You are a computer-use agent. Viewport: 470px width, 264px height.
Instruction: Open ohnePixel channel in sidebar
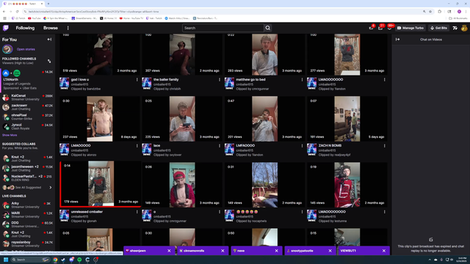click(x=28, y=117)
